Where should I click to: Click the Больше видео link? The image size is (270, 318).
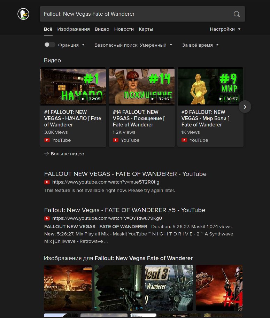[x=67, y=154]
